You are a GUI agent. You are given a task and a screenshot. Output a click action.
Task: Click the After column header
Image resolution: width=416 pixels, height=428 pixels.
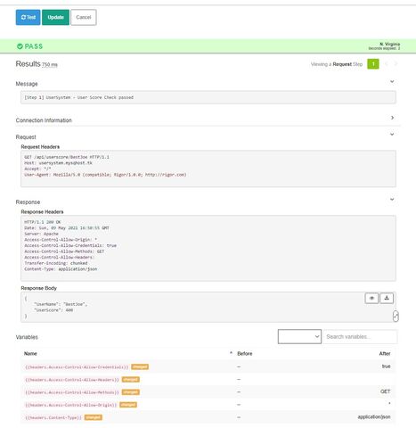pos(385,353)
